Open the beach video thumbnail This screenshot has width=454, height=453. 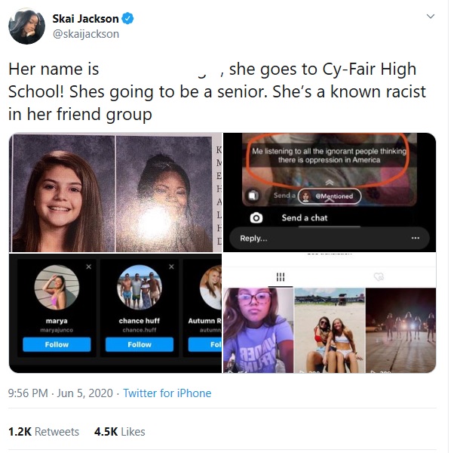pos(330,331)
